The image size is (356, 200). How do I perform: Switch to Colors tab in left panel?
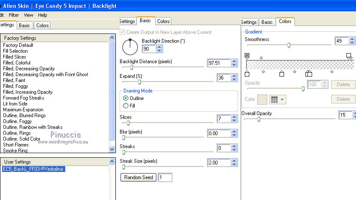tap(42, 26)
